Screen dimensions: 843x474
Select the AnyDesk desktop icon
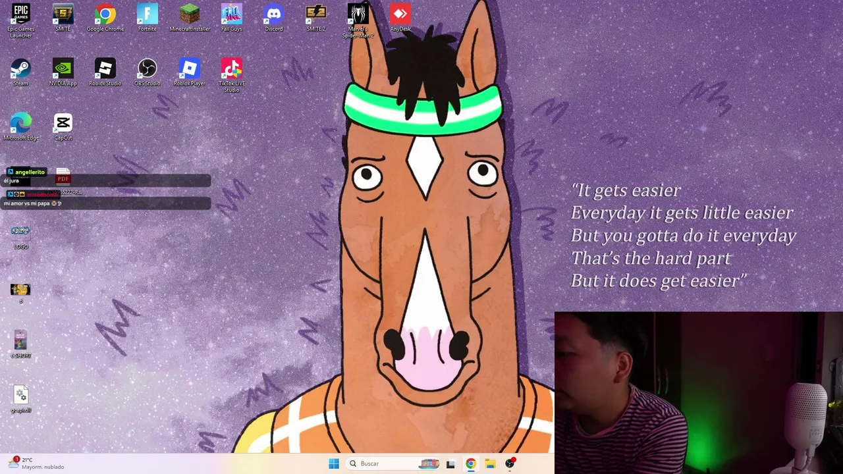[x=400, y=18]
